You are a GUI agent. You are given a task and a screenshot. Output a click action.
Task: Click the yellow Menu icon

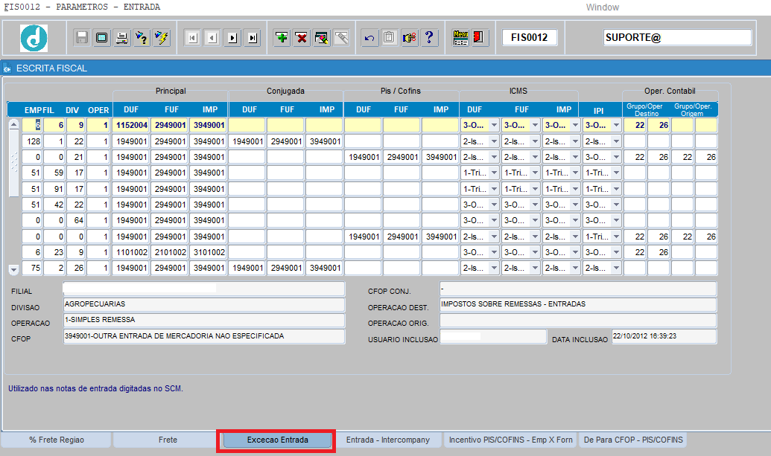coord(460,38)
